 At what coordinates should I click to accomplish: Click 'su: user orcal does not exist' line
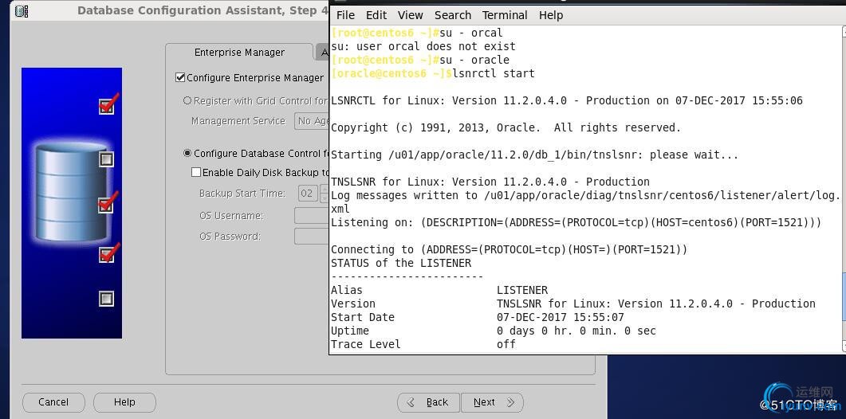423,46
